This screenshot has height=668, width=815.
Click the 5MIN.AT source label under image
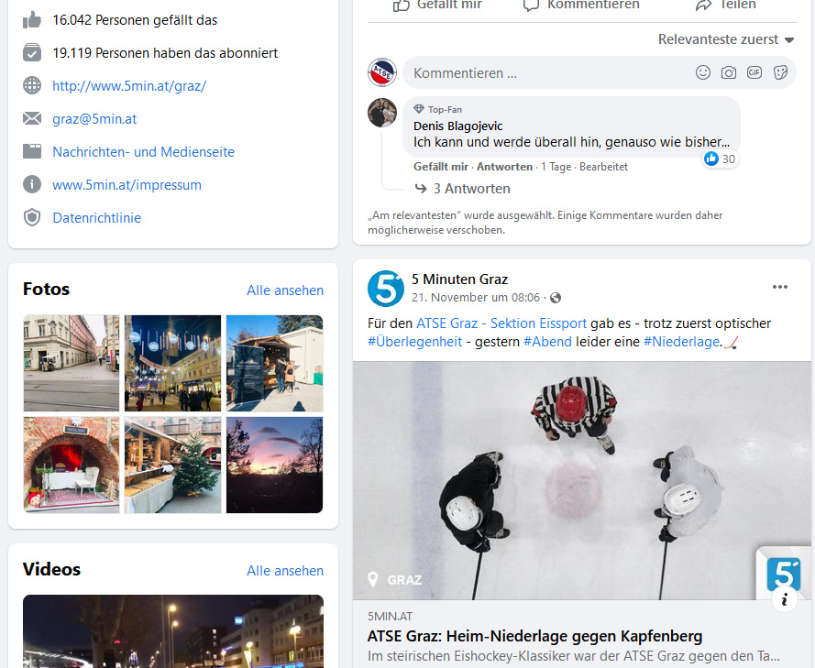coord(390,617)
